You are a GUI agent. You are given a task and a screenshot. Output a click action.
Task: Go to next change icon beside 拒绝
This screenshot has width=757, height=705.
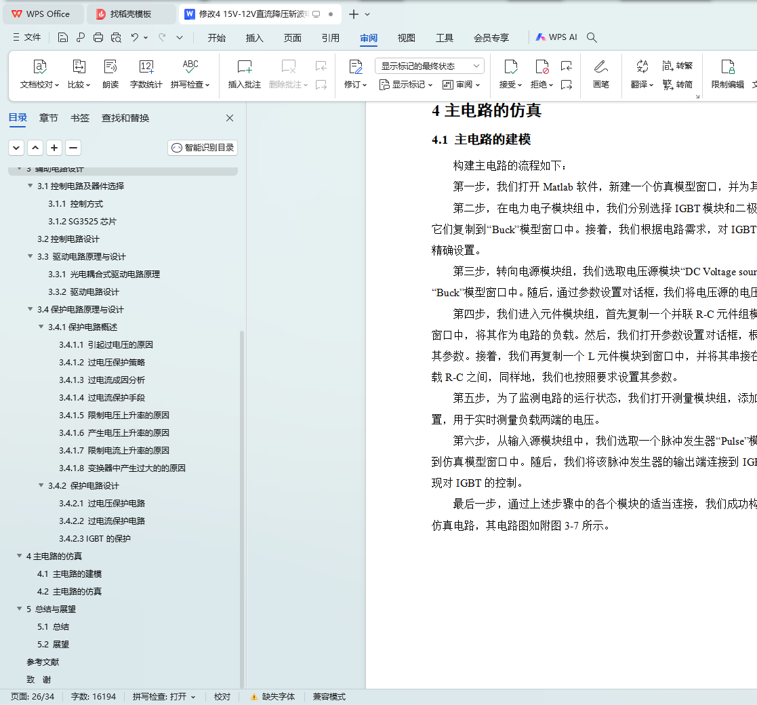click(567, 85)
